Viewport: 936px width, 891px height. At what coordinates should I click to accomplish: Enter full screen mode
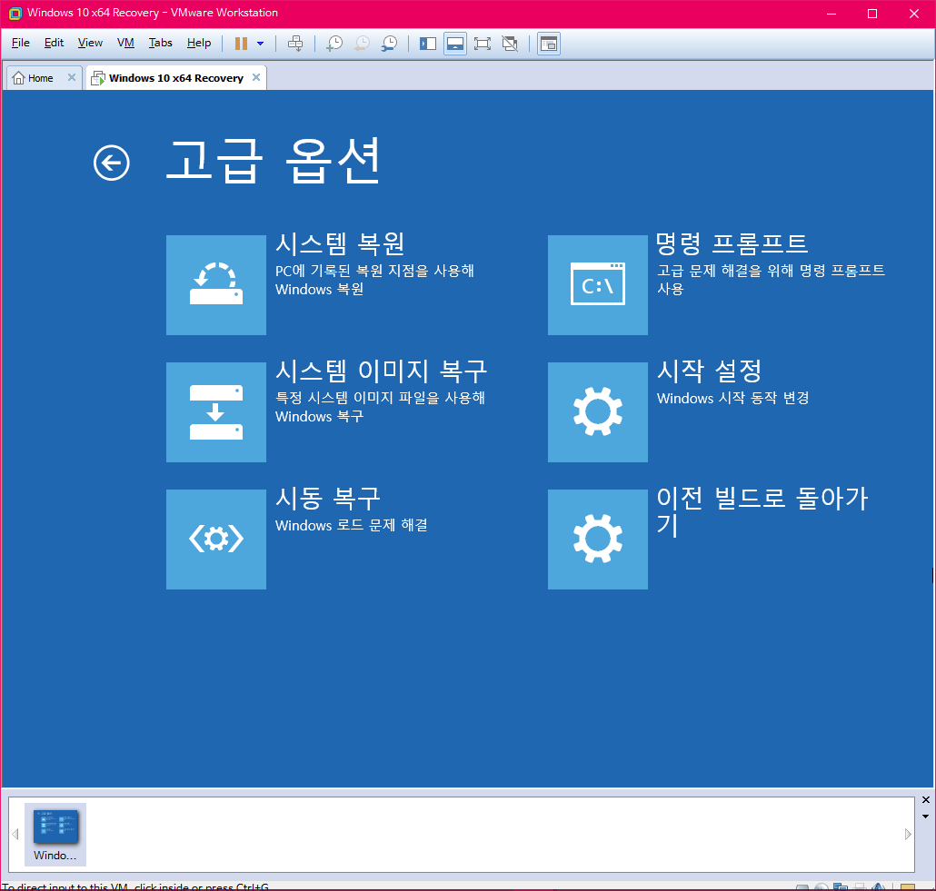pyautogui.click(x=483, y=44)
